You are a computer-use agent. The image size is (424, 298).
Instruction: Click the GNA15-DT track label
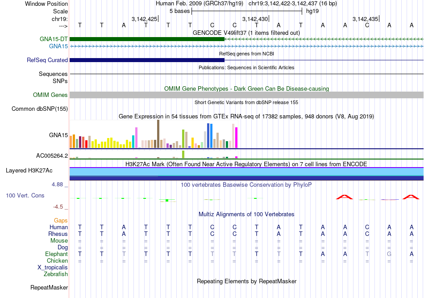tap(54, 39)
